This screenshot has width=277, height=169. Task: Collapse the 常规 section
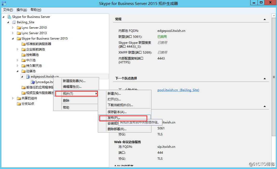(x=265, y=19)
